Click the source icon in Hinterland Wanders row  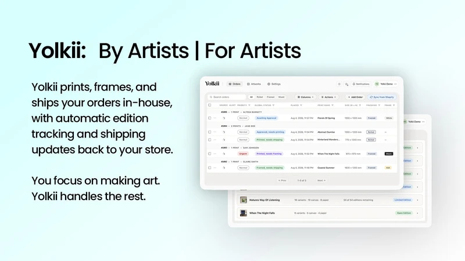click(x=224, y=140)
